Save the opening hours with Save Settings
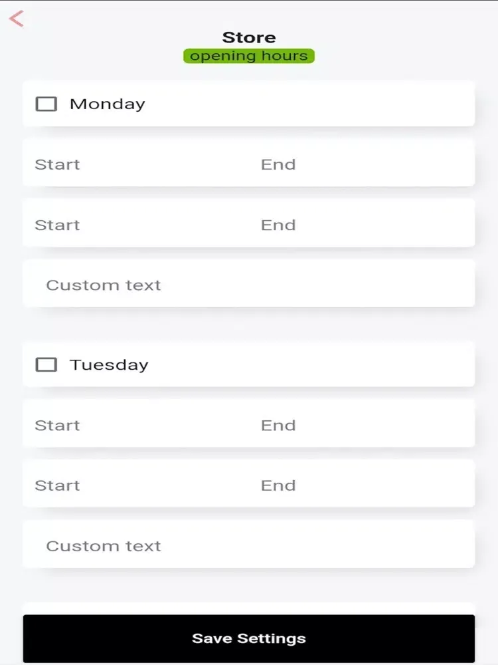498x665 pixels. click(x=249, y=638)
